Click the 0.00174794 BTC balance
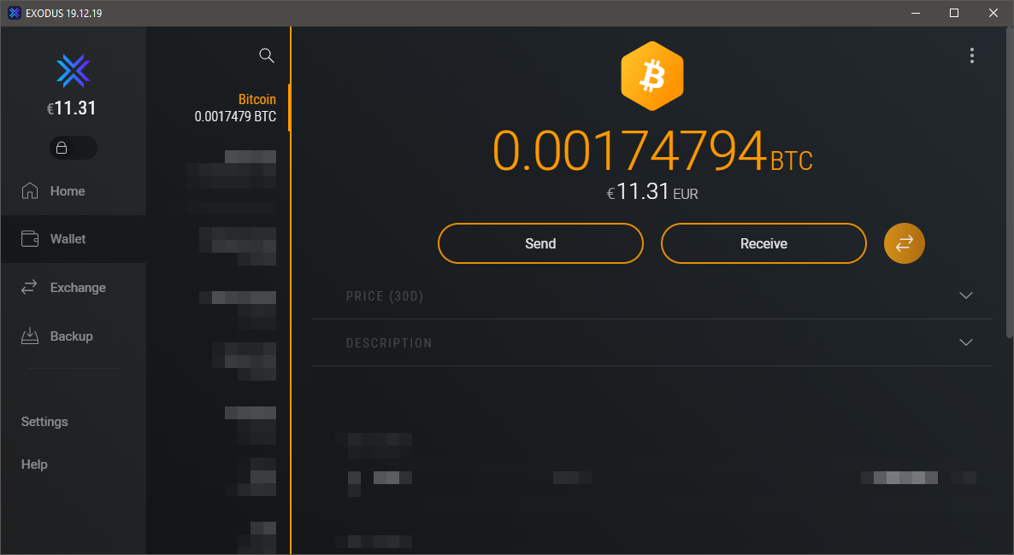 click(651, 151)
